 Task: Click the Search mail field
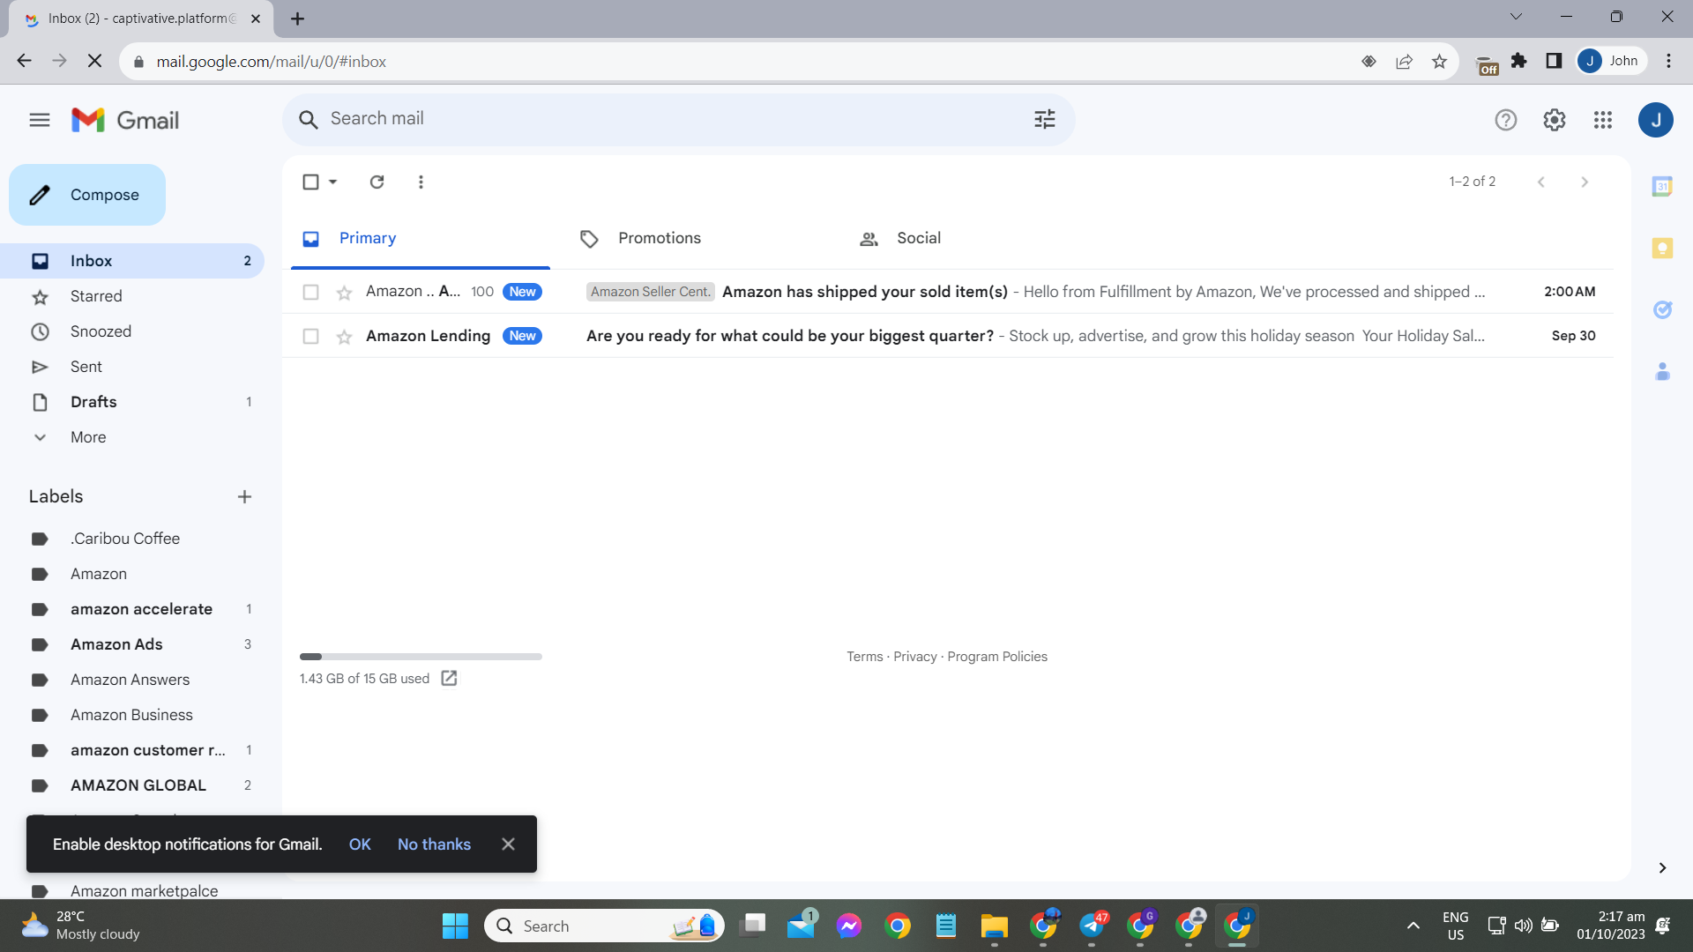point(679,119)
